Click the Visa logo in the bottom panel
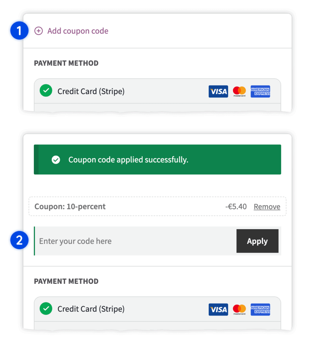The height and width of the screenshot is (344, 315). tap(218, 309)
